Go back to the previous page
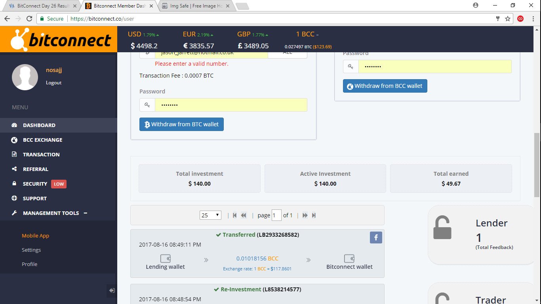 7,19
